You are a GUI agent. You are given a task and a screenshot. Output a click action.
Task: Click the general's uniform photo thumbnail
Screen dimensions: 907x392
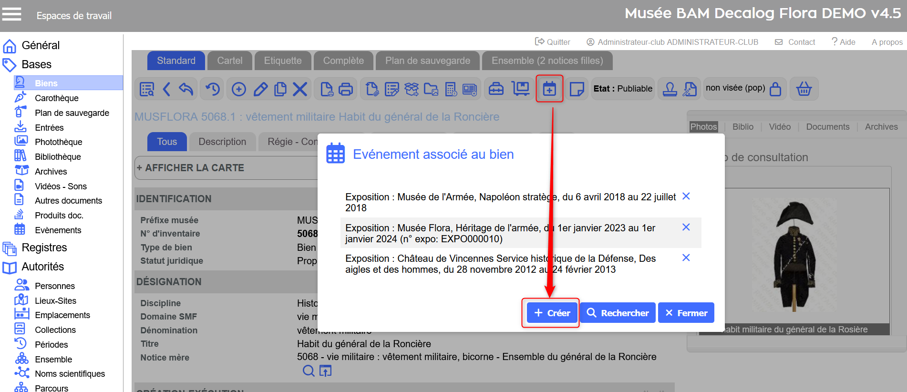pyautogui.click(x=794, y=256)
